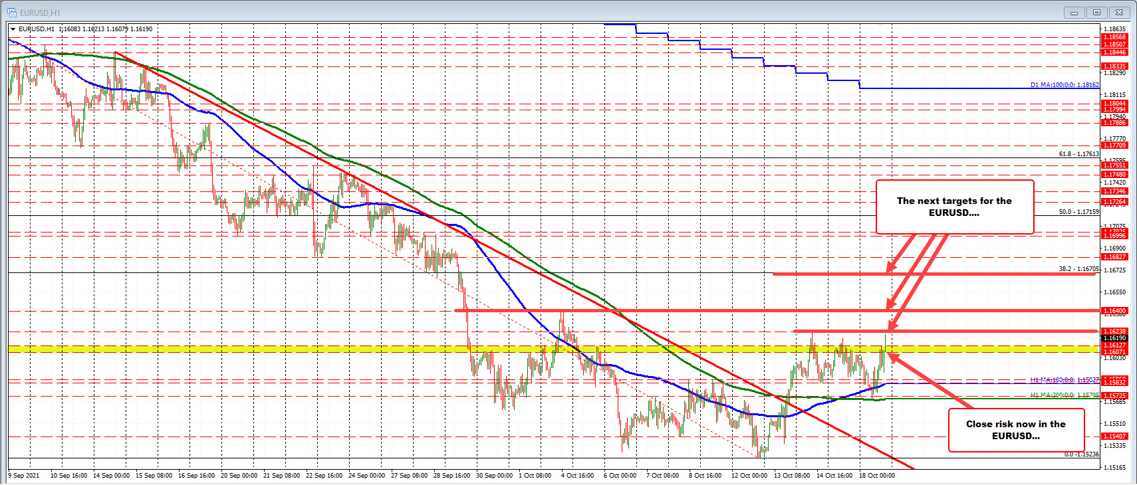Click the EURUSD,H1 title bar text
This screenshot has width=1137, height=485.
pyautogui.click(x=40, y=13)
